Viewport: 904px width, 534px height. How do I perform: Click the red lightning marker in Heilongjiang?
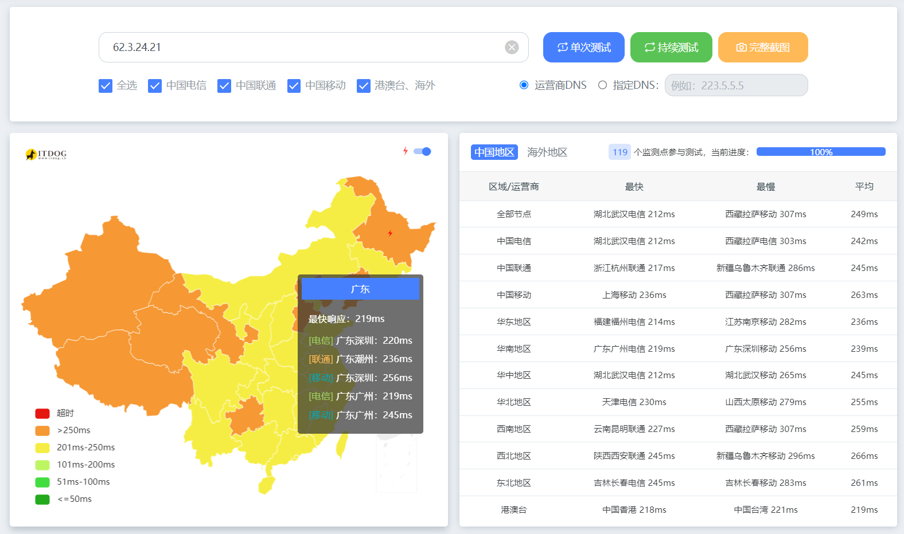point(390,233)
